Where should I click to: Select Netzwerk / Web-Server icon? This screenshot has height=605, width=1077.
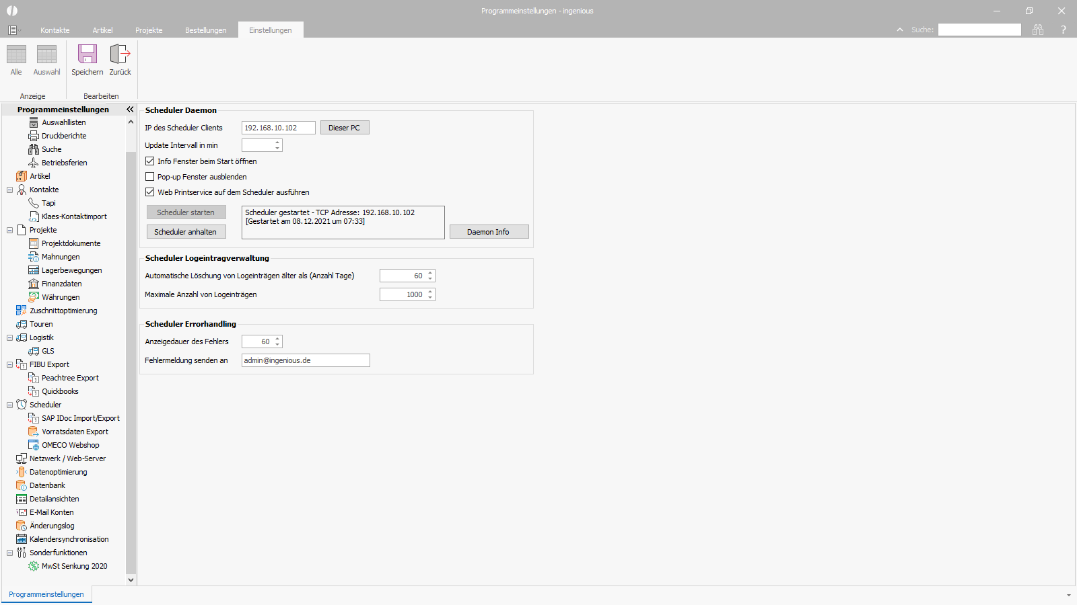point(22,458)
